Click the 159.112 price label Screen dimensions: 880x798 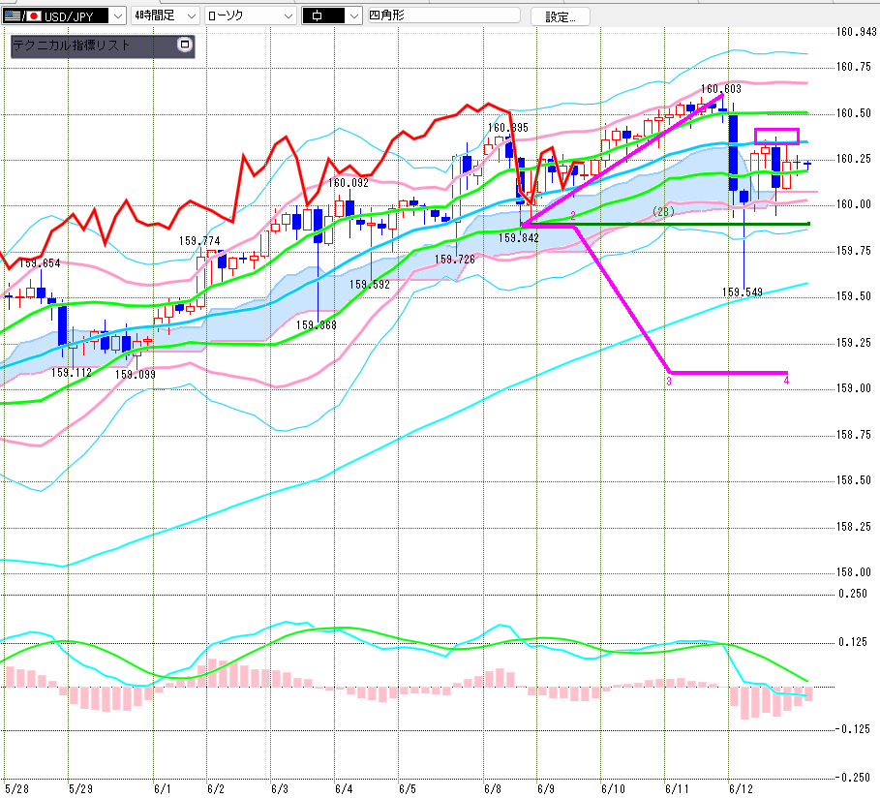coord(72,373)
